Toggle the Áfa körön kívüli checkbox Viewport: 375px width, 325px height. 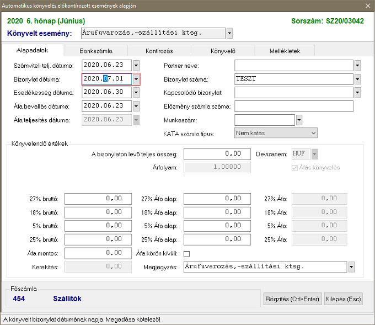pyautogui.click(x=186, y=254)
